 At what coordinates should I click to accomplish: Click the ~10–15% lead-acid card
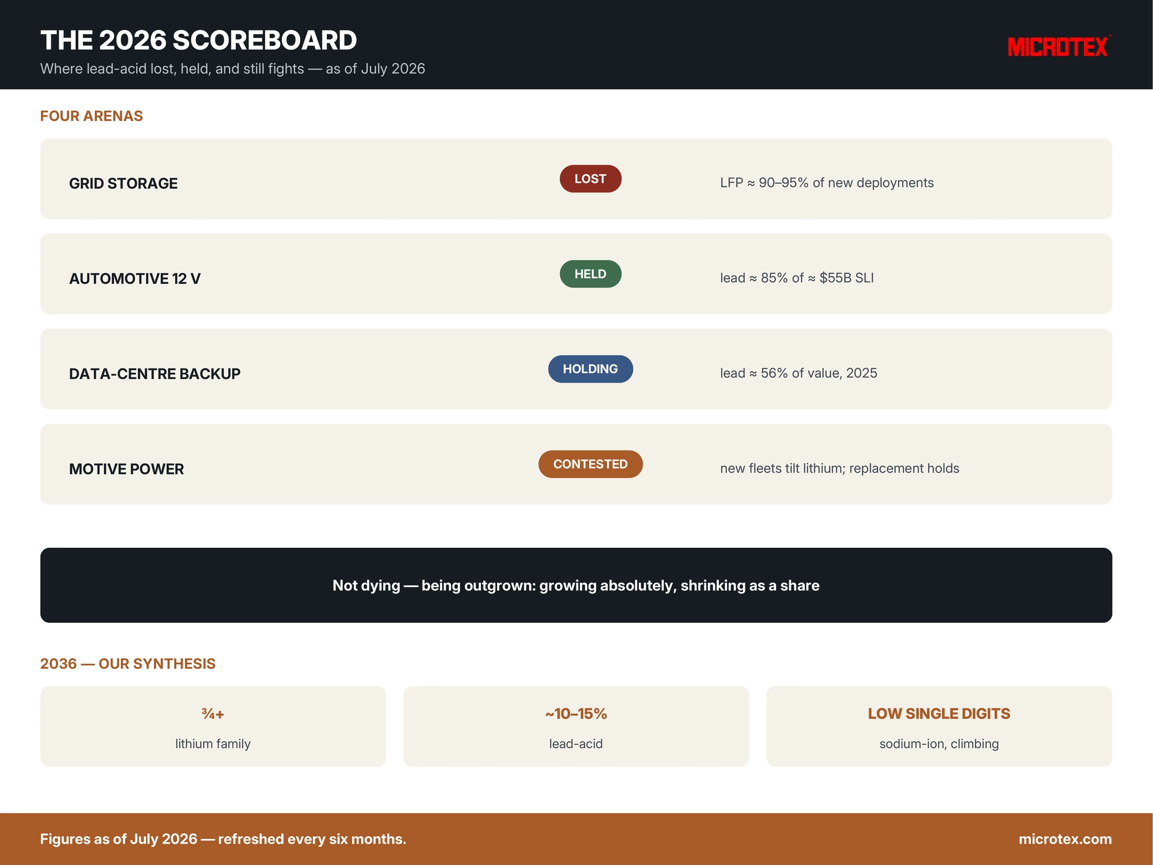coord(576,727)
